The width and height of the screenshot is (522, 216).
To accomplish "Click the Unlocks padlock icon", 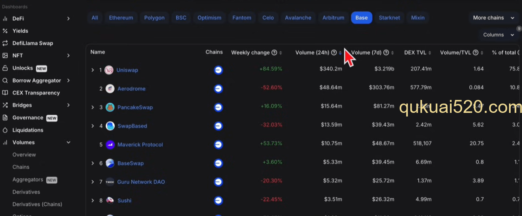I will point(5,68).
